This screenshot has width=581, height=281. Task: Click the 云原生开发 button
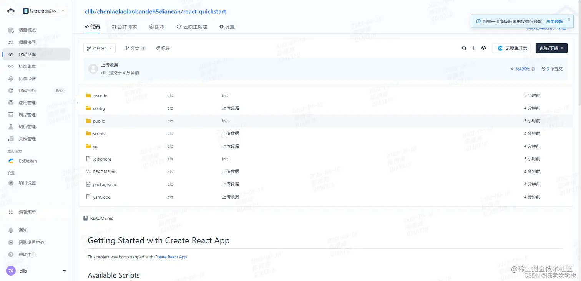click(x=511, y=48)
